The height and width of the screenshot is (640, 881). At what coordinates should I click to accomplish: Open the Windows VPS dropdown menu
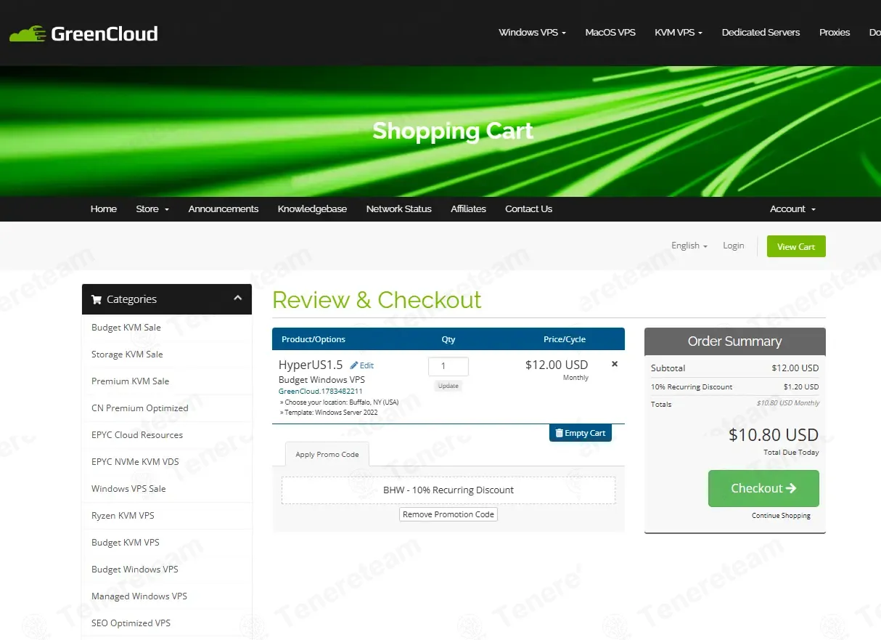pos(532,33)
